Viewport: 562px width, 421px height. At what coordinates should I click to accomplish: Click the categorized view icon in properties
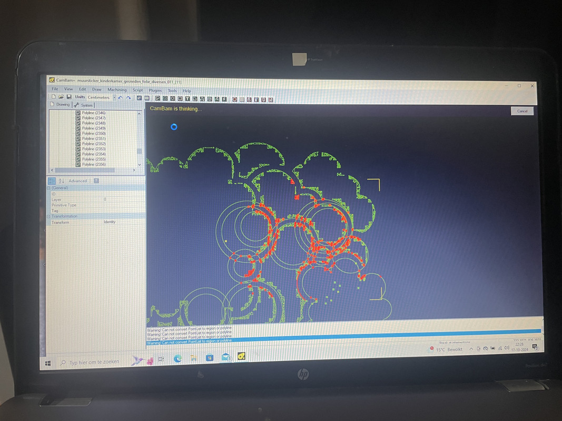(52, 181)
